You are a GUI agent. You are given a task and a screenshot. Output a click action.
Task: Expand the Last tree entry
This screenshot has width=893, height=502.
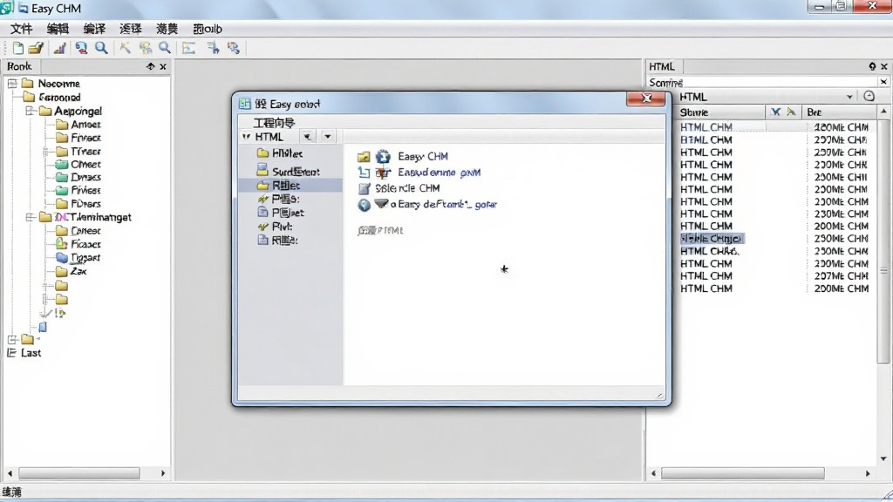point(11,353)
